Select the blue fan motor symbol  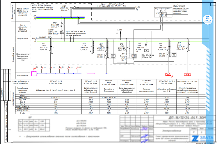coord(106,73)
